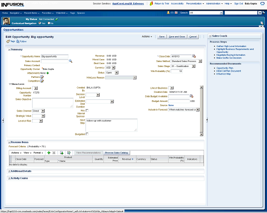Enable the Budgeted checkbox
The image size is (267, 213).
[87, 134]
